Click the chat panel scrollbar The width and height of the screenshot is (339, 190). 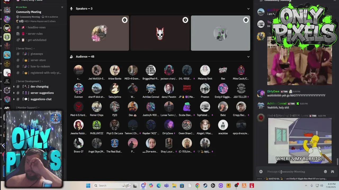click(x=337, y=161)
